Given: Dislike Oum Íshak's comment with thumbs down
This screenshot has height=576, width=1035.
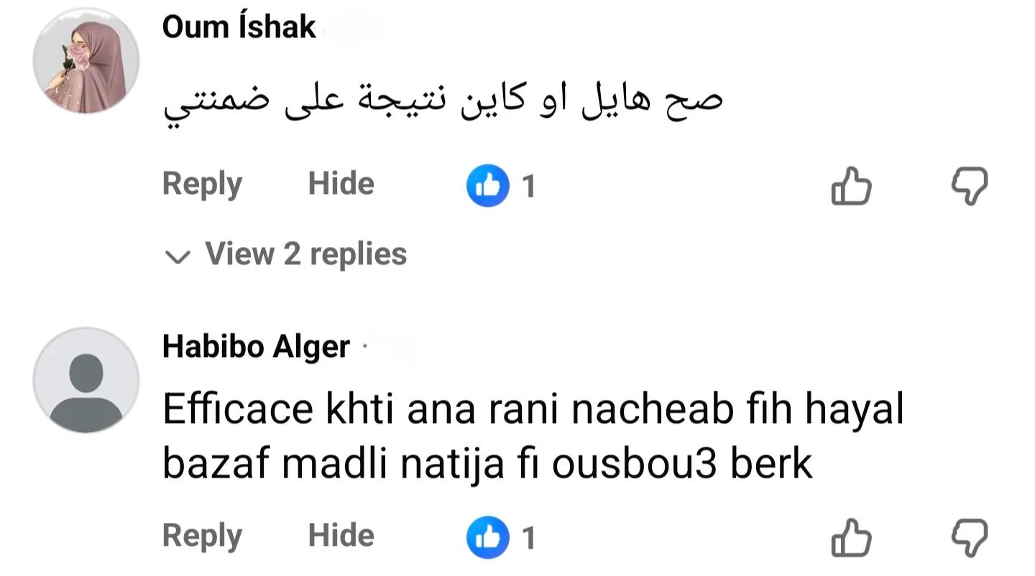Looking at the screenshot, I should click(970, 186).
